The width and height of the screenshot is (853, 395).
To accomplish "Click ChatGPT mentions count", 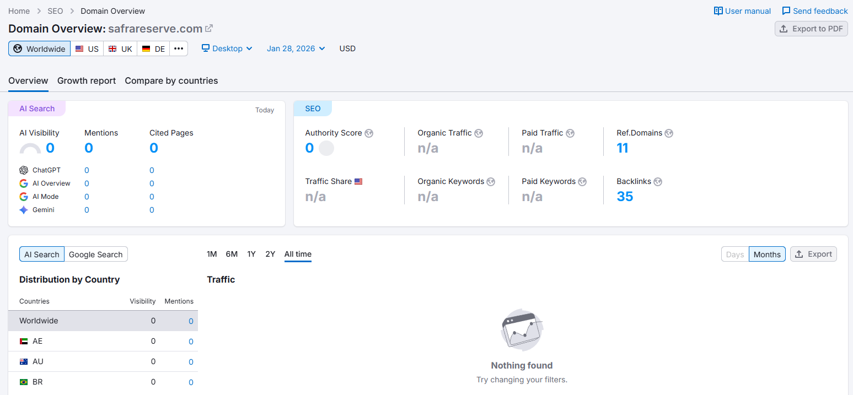I will 87,170.
